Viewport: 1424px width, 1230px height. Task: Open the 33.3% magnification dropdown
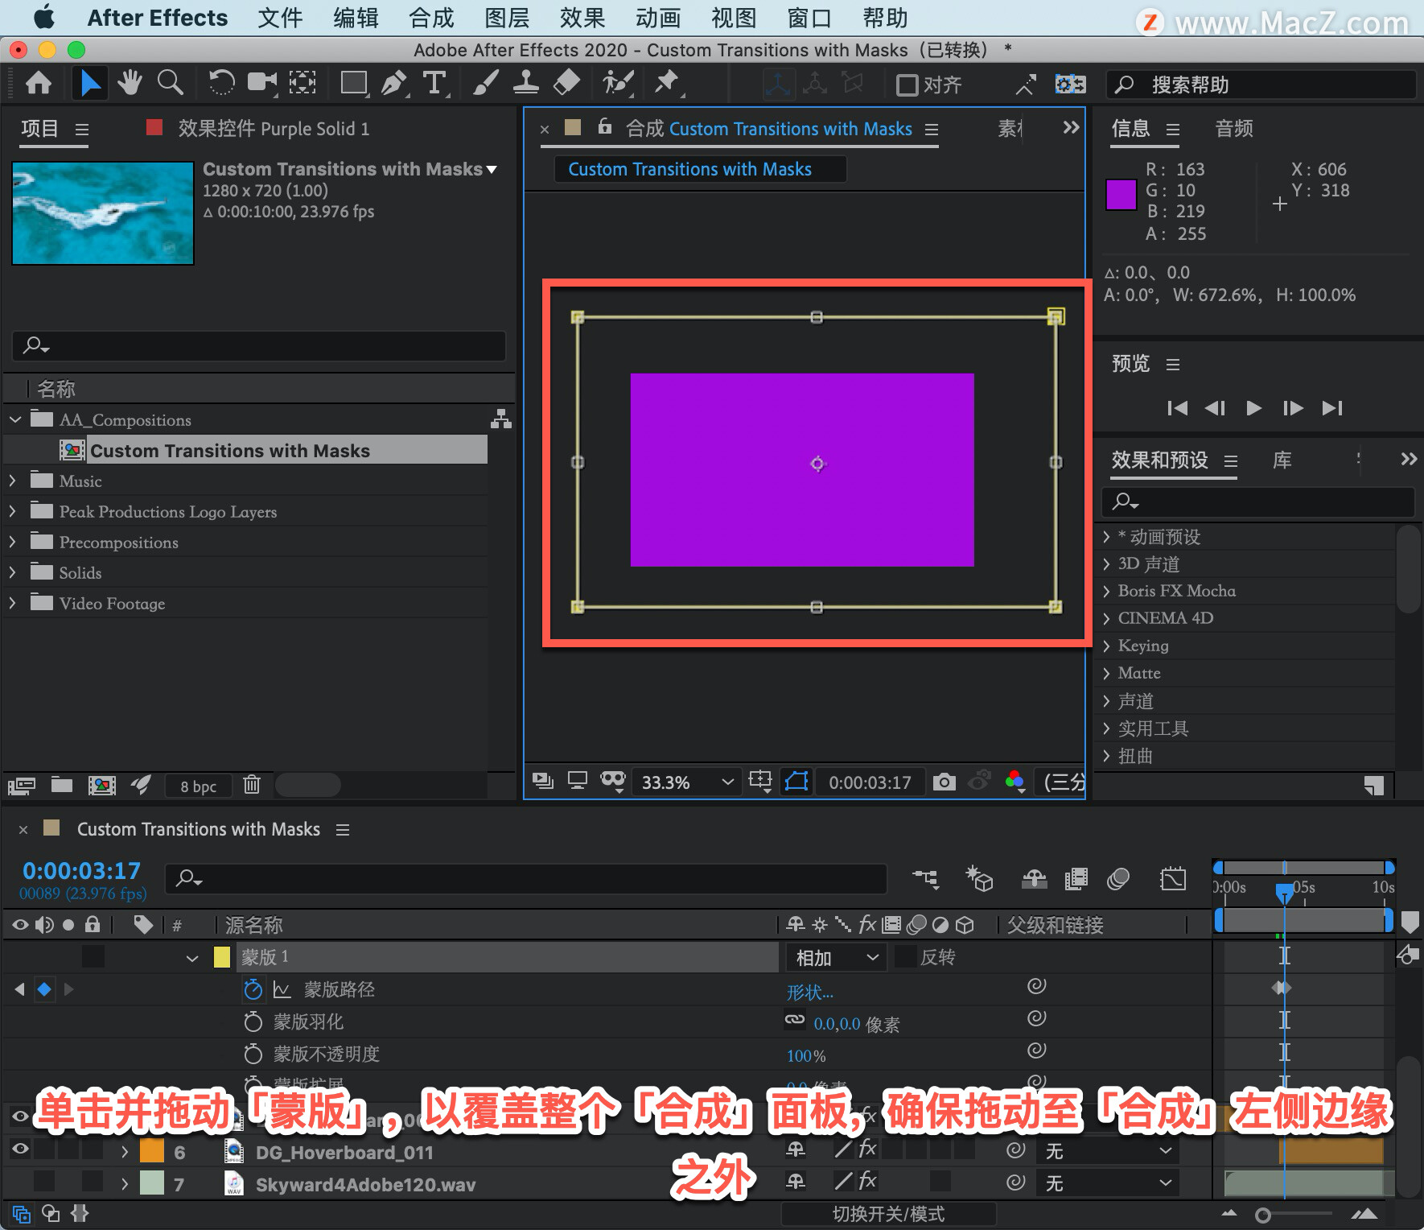point(688,782)
